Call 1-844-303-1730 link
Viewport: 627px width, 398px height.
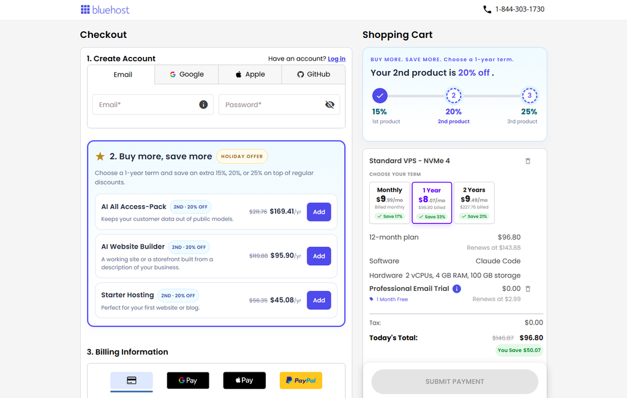(519, 9)
